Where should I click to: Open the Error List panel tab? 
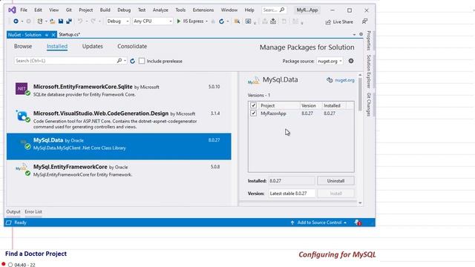(33, 211)
